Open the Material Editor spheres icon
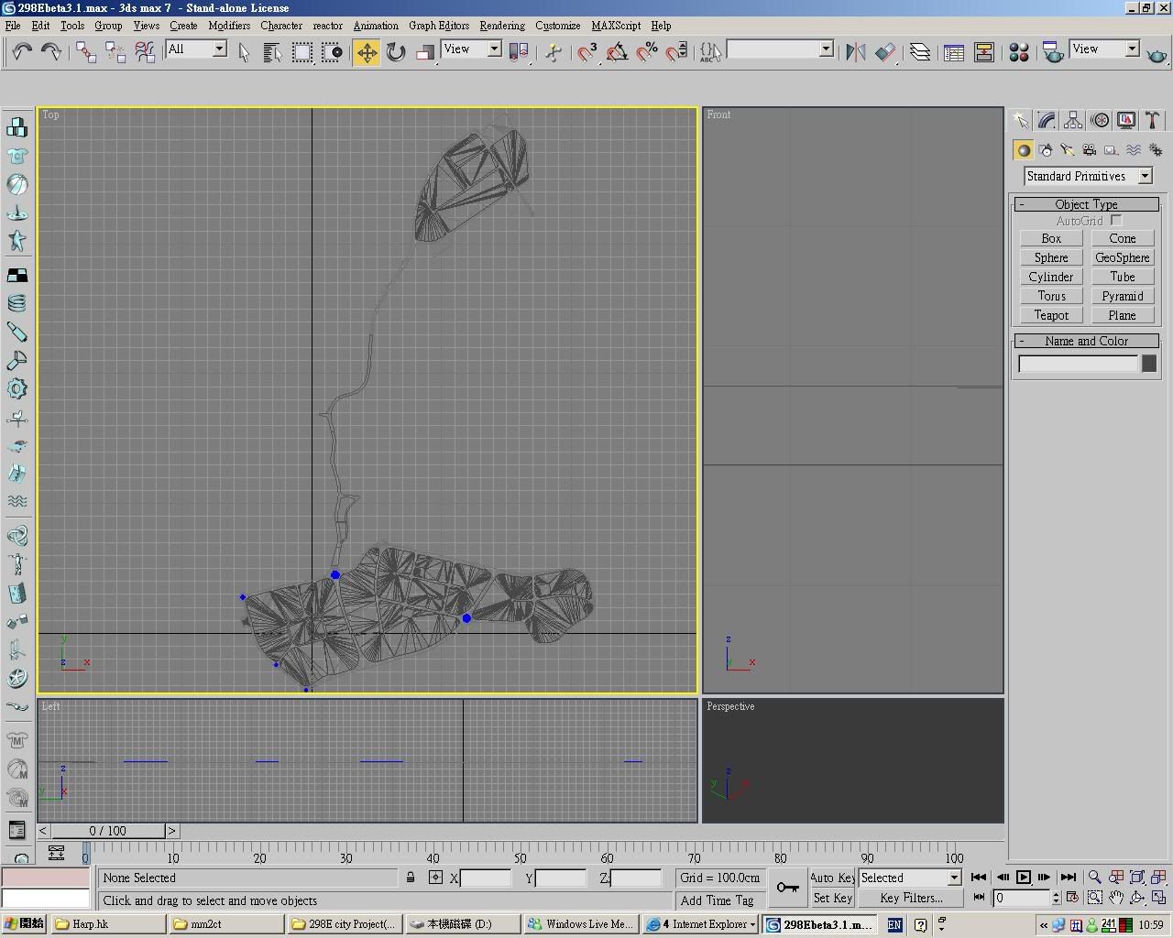This screenshot has height=938, width=1173. [x=1018, y=52]
